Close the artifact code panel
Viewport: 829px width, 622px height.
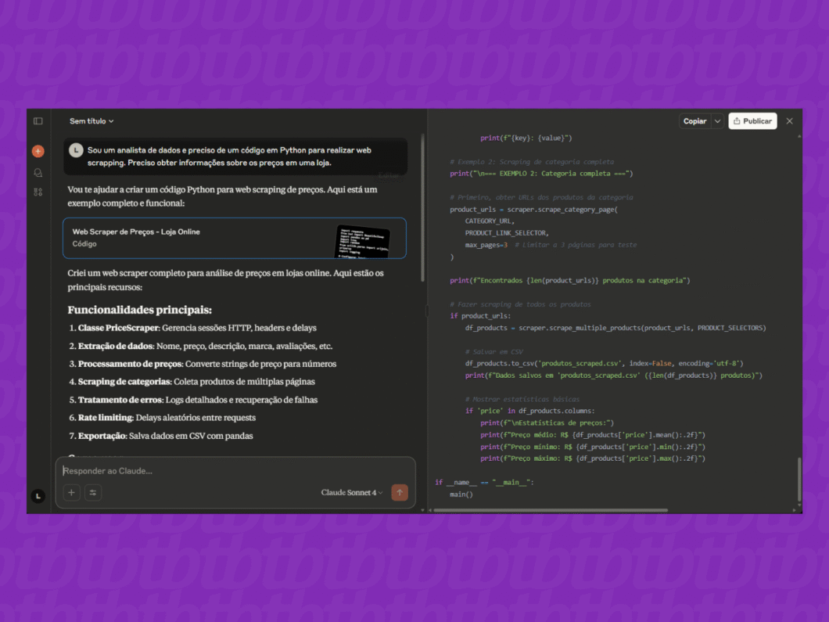(x=789, y=121)
